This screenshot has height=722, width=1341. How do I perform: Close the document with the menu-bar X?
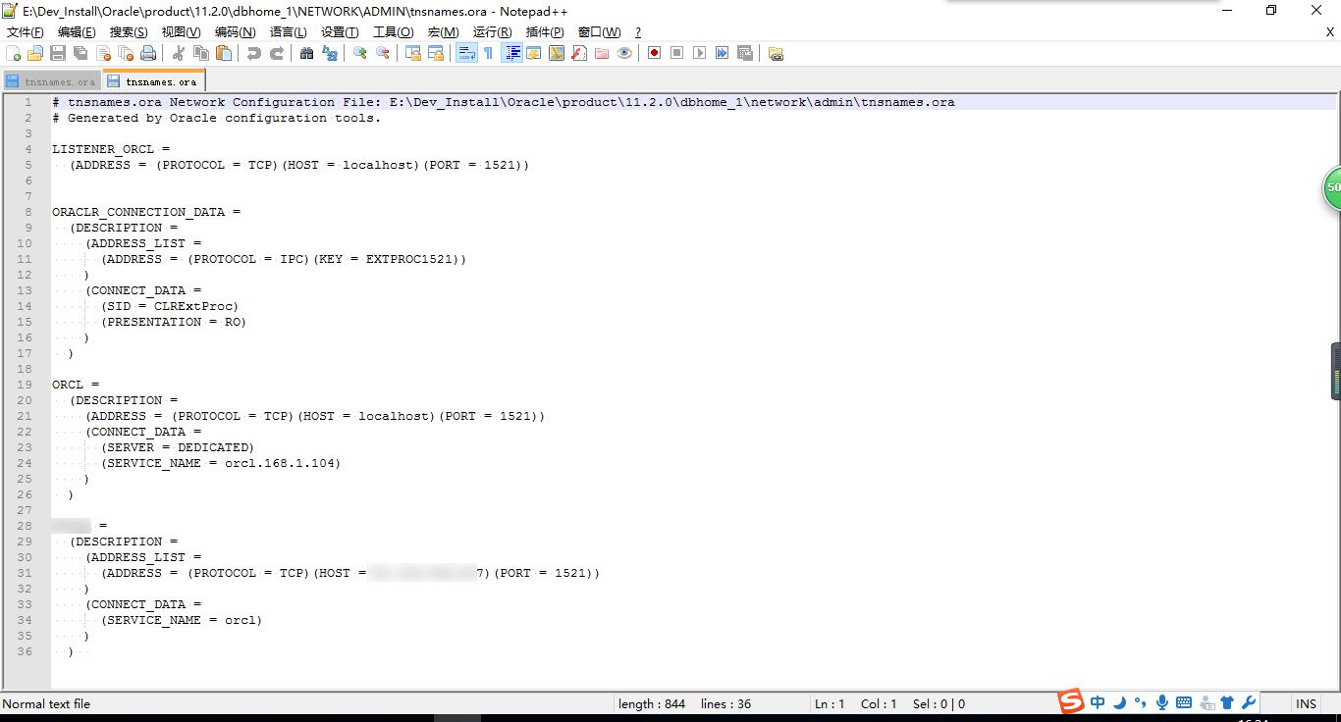click(1330, 32)
